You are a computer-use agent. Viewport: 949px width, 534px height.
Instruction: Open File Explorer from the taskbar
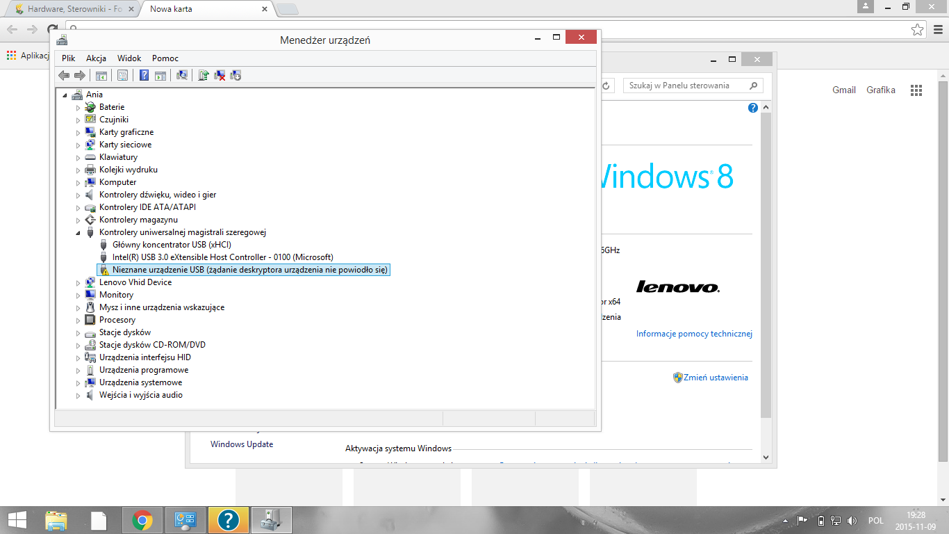56,519
